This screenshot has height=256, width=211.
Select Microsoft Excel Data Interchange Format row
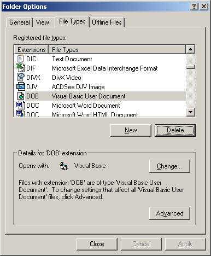pos(100,68)
